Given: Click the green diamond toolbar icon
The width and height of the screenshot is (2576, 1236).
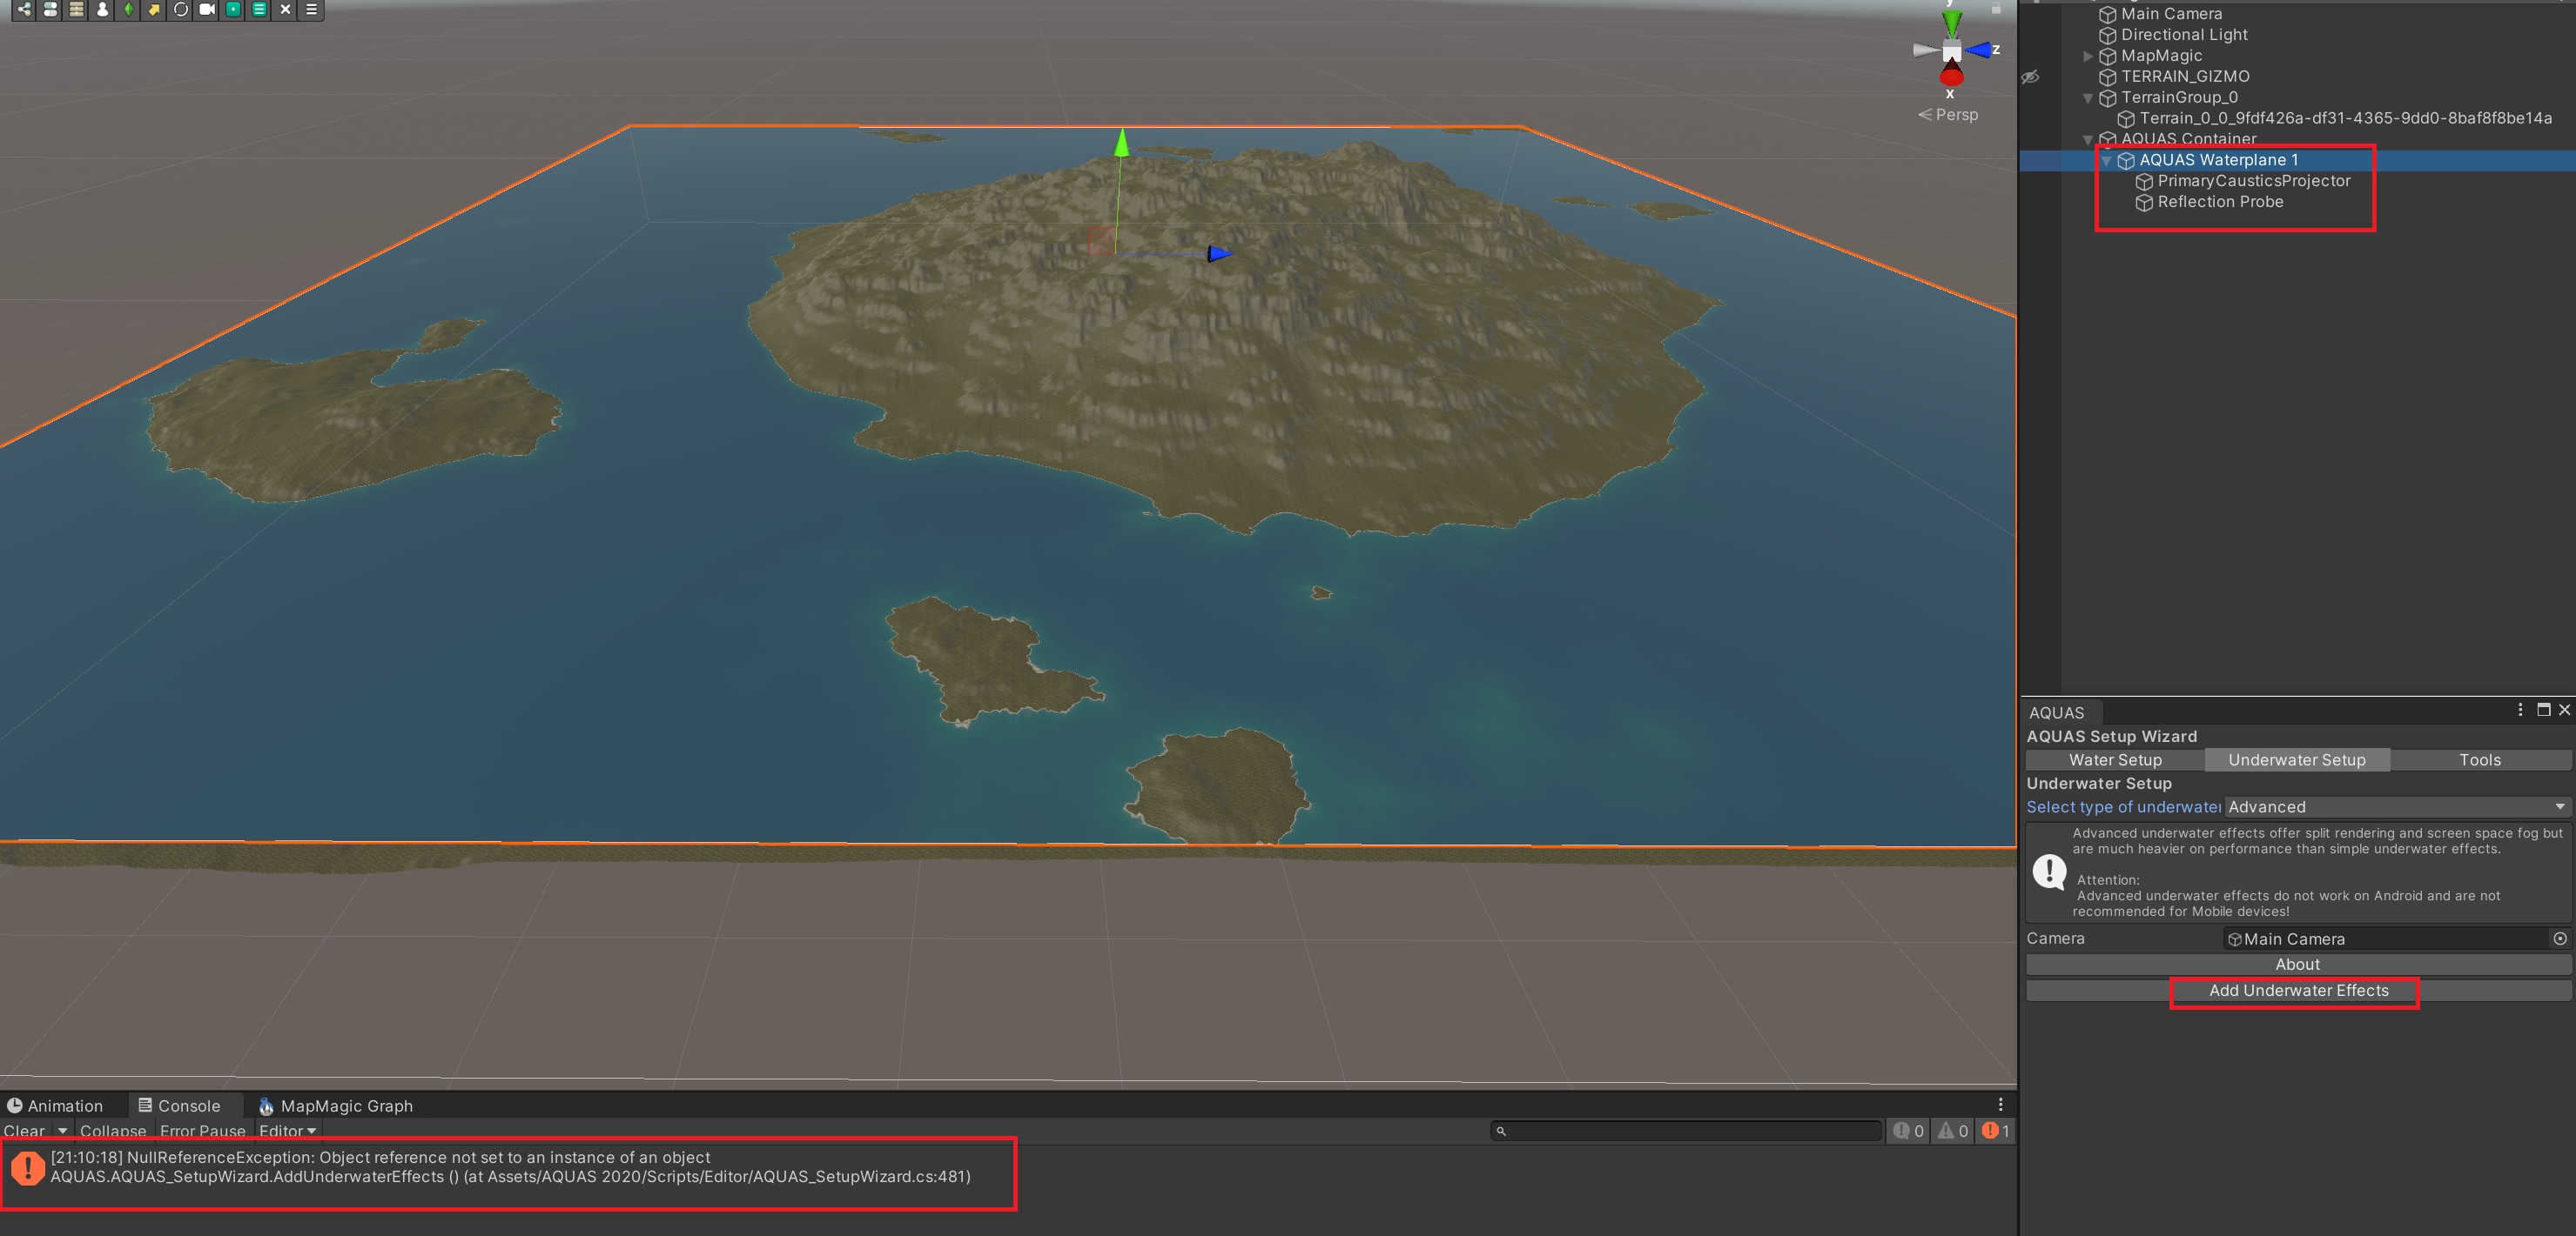Looking at the screenshot, I should pos(128,9).
